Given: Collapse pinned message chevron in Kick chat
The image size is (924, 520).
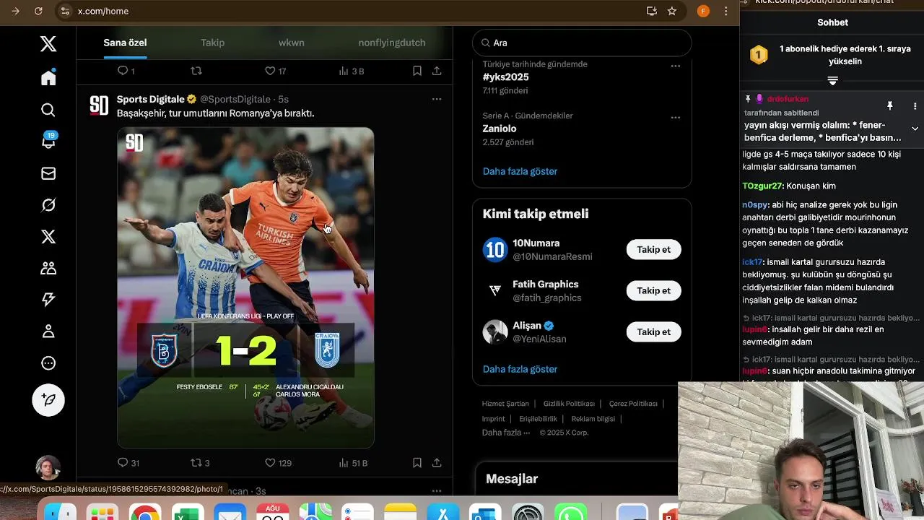Looking at the screenshot, I should (915, 129).
